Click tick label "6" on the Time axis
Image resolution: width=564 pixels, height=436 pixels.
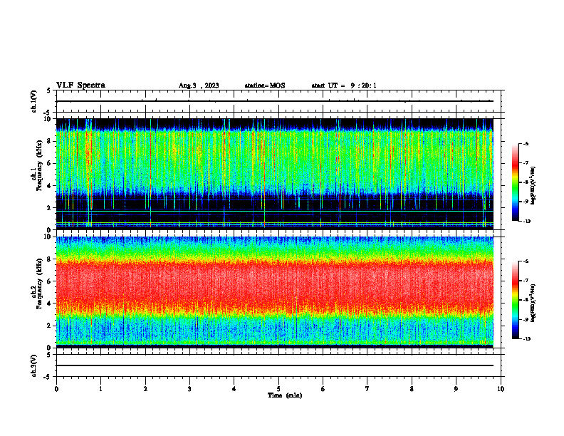pos(323,389)
